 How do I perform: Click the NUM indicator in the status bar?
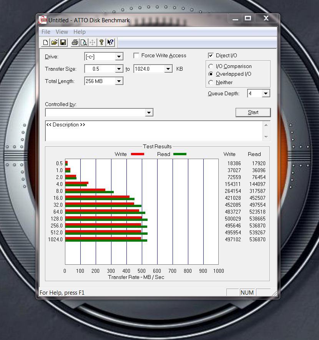247,293
